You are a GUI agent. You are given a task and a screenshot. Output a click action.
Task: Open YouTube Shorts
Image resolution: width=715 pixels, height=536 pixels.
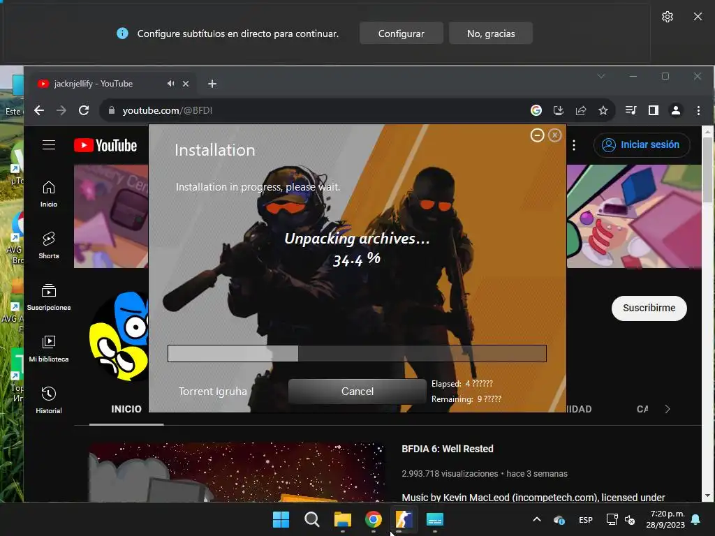click(49, 246)
